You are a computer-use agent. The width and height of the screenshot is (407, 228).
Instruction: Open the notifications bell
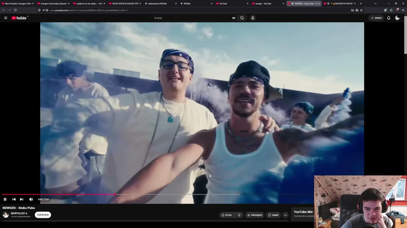(x=389, y=18)
